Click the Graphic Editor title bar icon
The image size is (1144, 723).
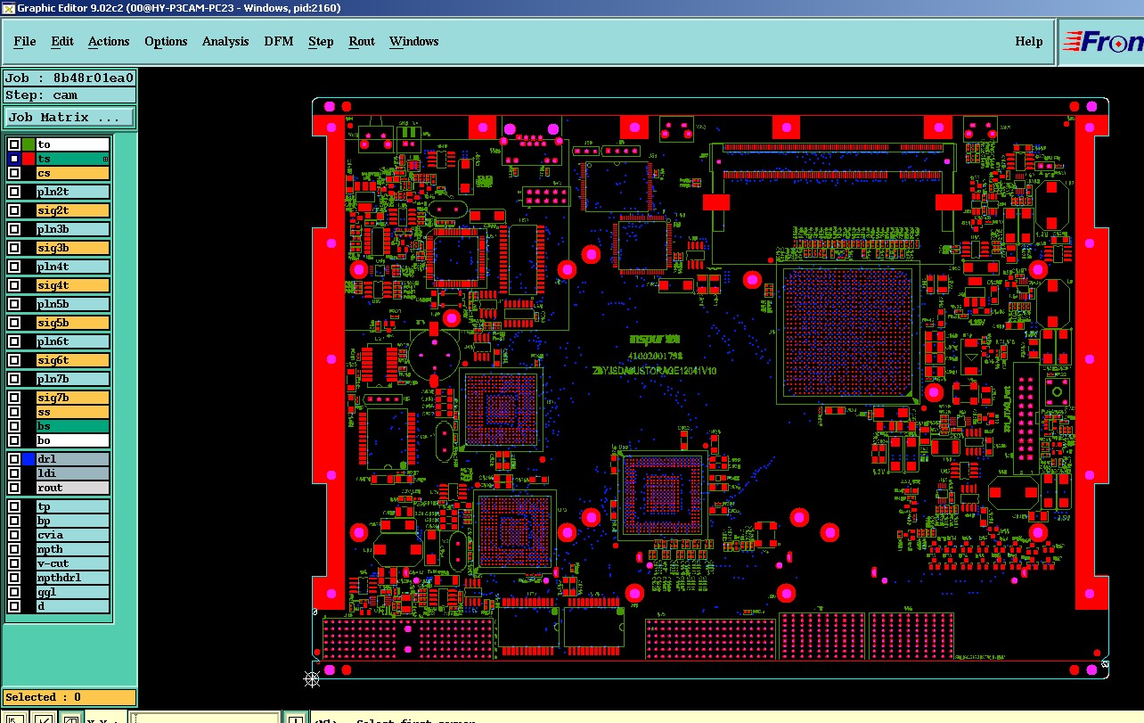(8, 7)
